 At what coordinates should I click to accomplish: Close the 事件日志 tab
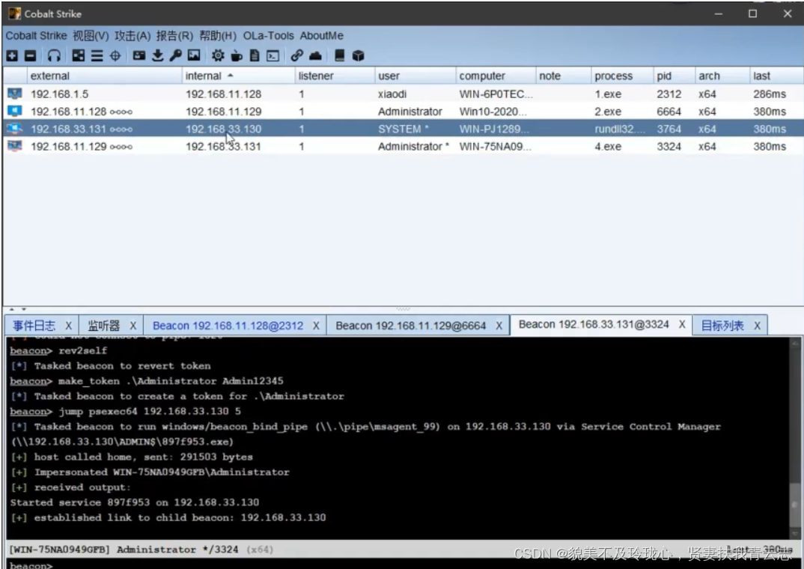pyautogui.click(x=68, y=326)
